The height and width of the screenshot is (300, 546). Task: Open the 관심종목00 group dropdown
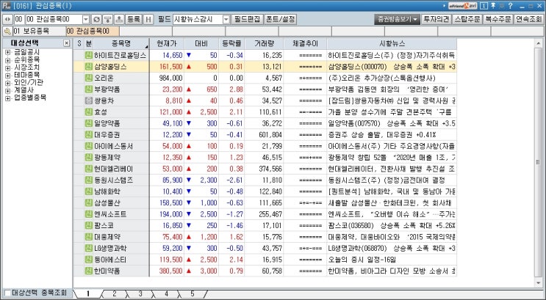[x=86, y=19]
